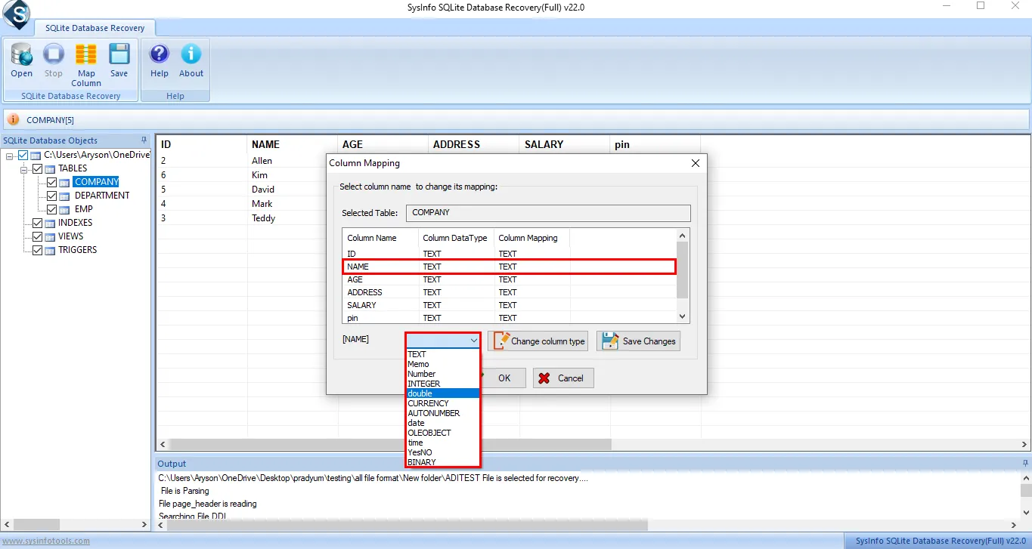Image resolution: width=1032 pixels, height=549 pixels.
Task: Pin the Output panel
Action: [1024, 464]
